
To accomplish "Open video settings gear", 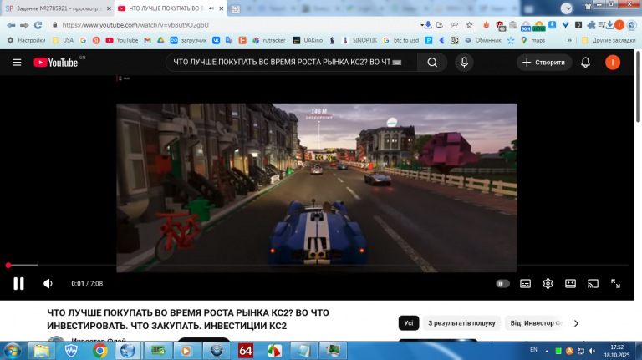I will [x=548, y=283].
